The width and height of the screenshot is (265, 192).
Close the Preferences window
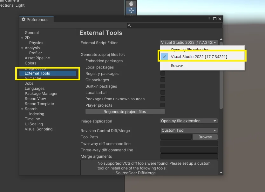click(x=220, y=19)
